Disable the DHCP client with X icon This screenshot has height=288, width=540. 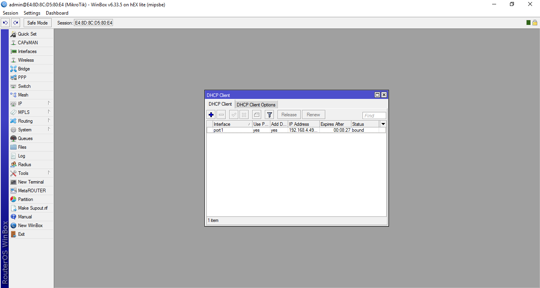(x=244, y=115)
